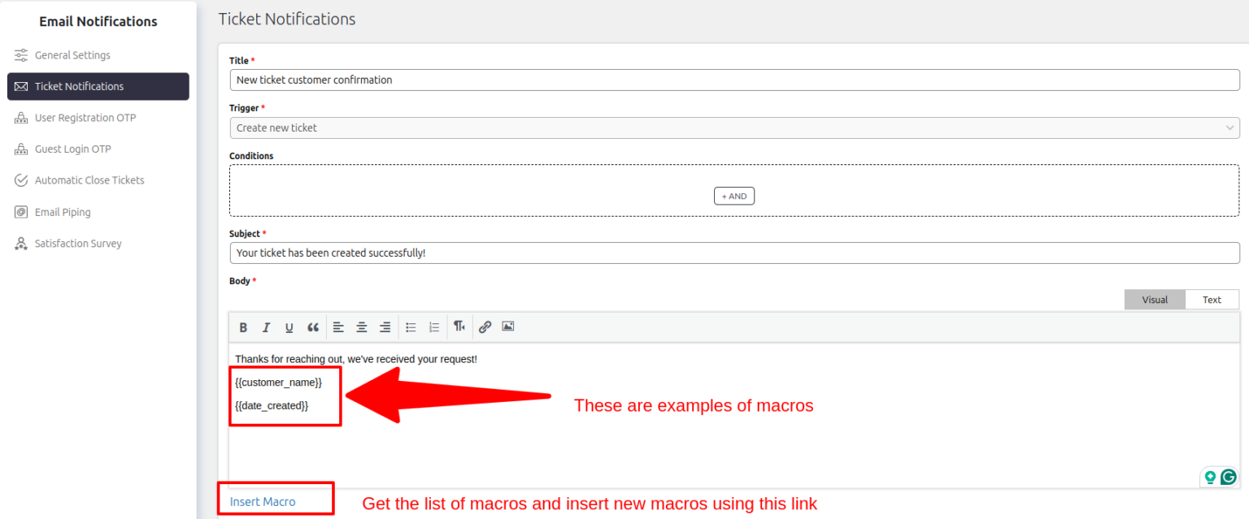Click the underline formatting icon
The width and height of the screenshot is (1249, 519).
pos(289,327)
